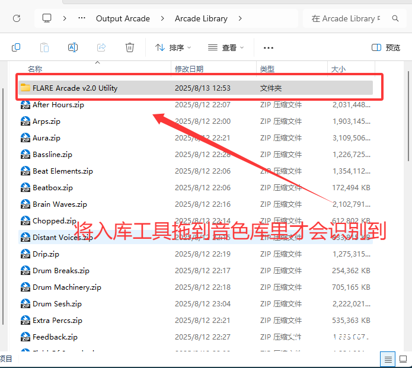Select the FLARE Arcade v2.0 Utility folder
Screen dimensions: 412x368
tap(196, 88)
